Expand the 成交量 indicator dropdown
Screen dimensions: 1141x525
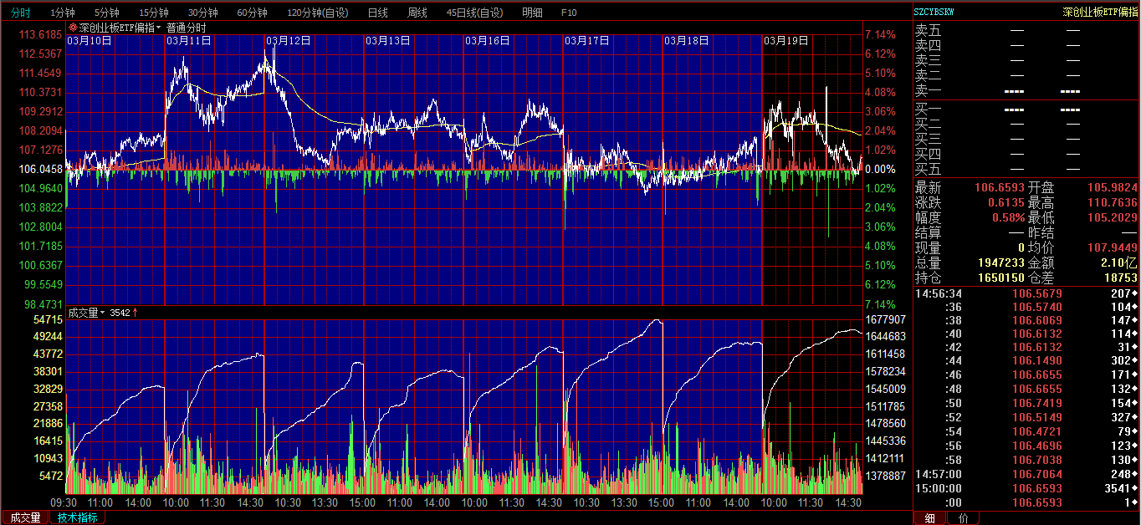pyautogui.click(x=103, y=313)
